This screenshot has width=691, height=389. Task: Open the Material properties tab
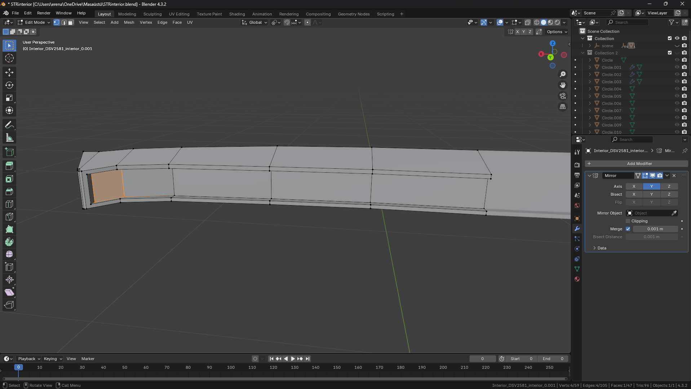[x=577, y=279]
